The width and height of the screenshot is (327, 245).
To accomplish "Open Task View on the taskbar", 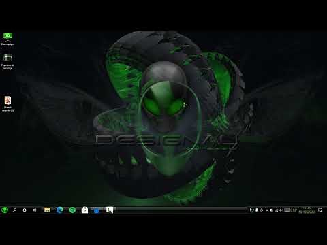I will [x=34, y=210].
